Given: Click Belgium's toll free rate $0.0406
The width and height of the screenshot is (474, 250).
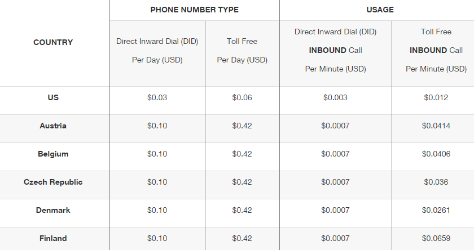Looking at the screenshot, I should [436, 154].
